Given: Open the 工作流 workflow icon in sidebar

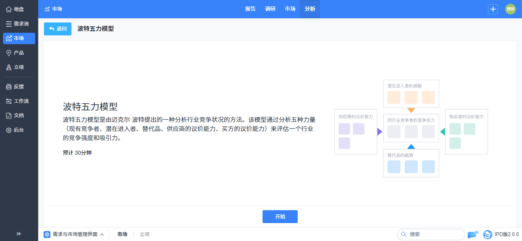Looking at the screenshot, I should (x=9, y=101).
